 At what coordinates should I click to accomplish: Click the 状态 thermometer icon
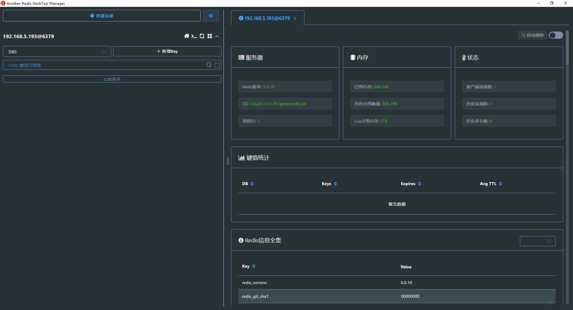(x=464, y=58)
